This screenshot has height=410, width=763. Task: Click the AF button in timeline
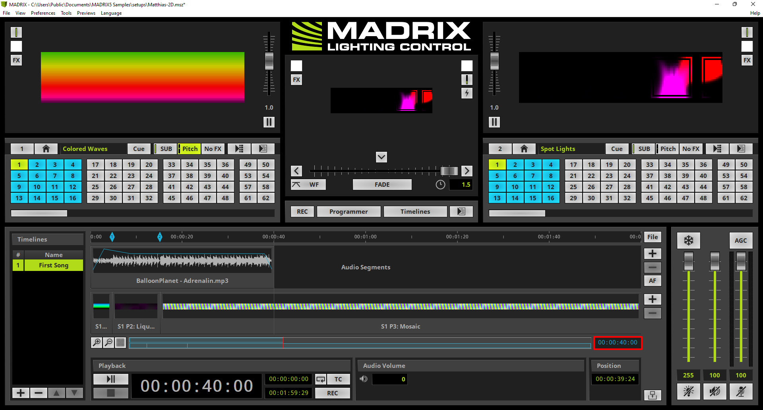pos(653,281)
